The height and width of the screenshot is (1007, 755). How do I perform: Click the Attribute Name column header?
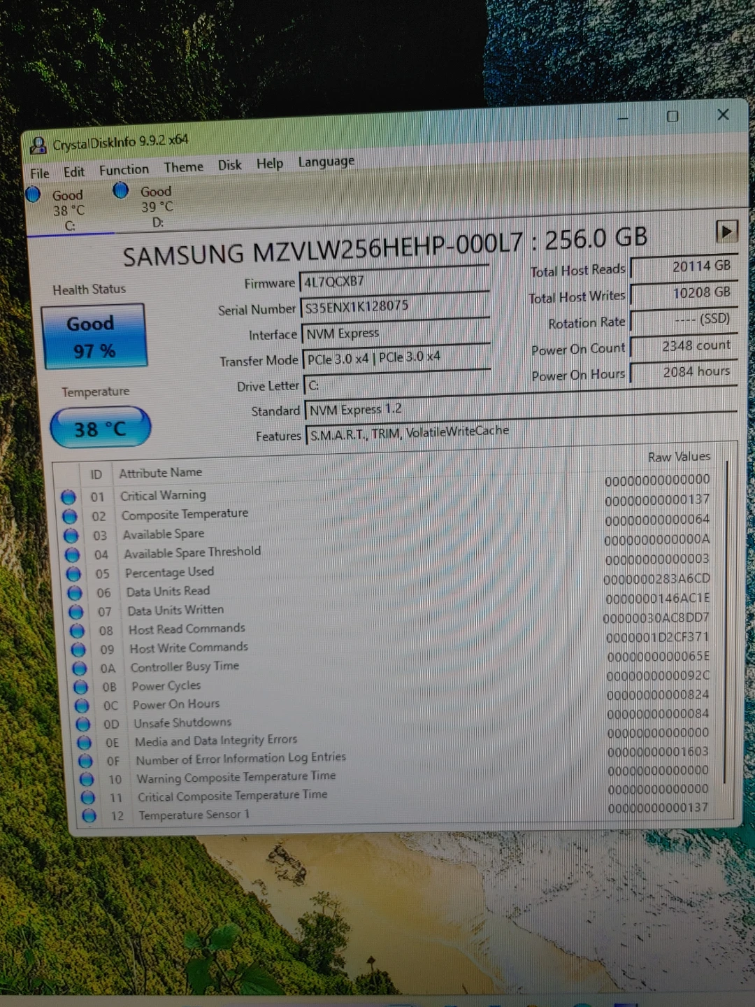160,473
